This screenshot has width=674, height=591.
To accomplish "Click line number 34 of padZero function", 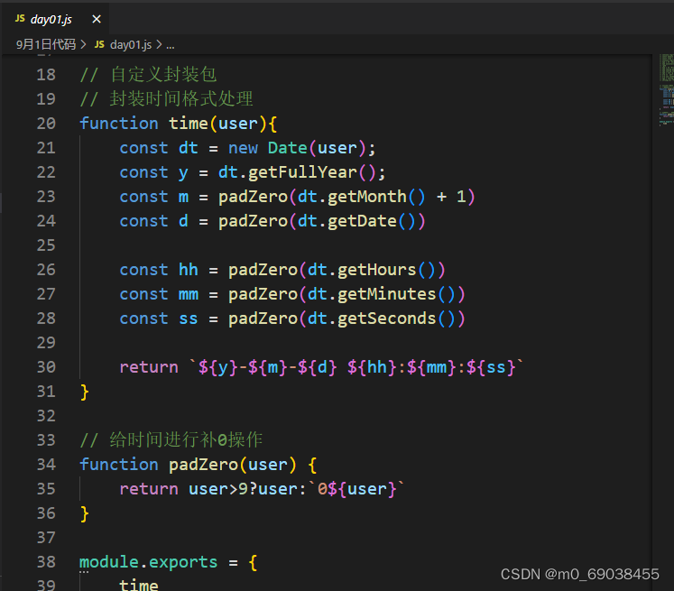I will (46, 465).
